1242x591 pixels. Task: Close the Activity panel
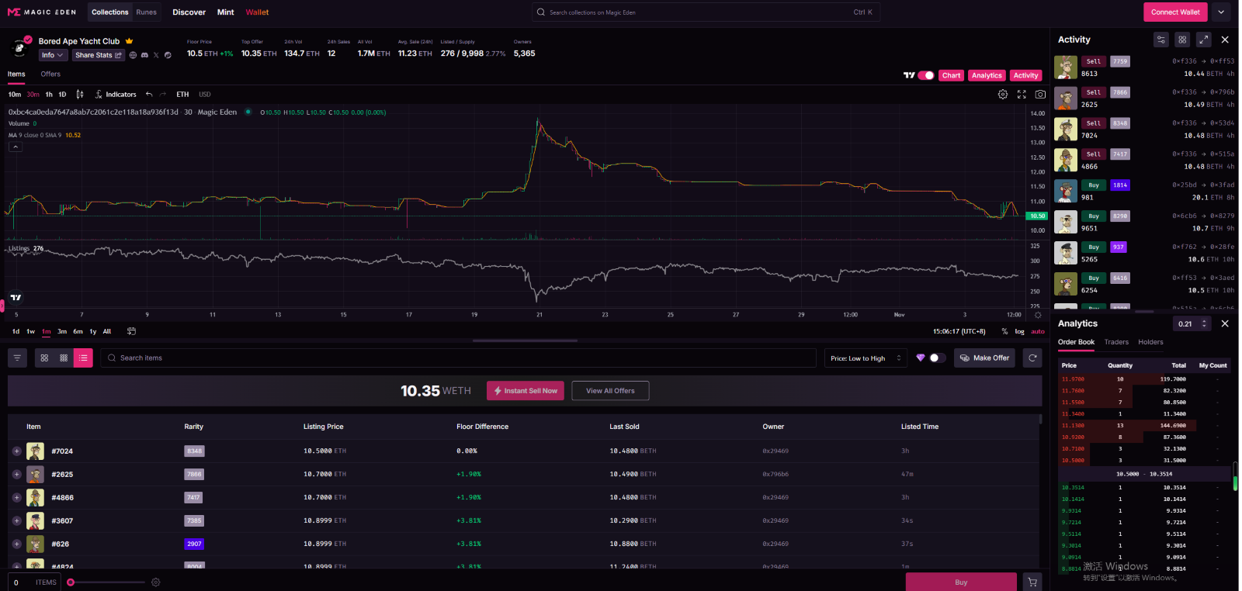tap(1225, 40)
